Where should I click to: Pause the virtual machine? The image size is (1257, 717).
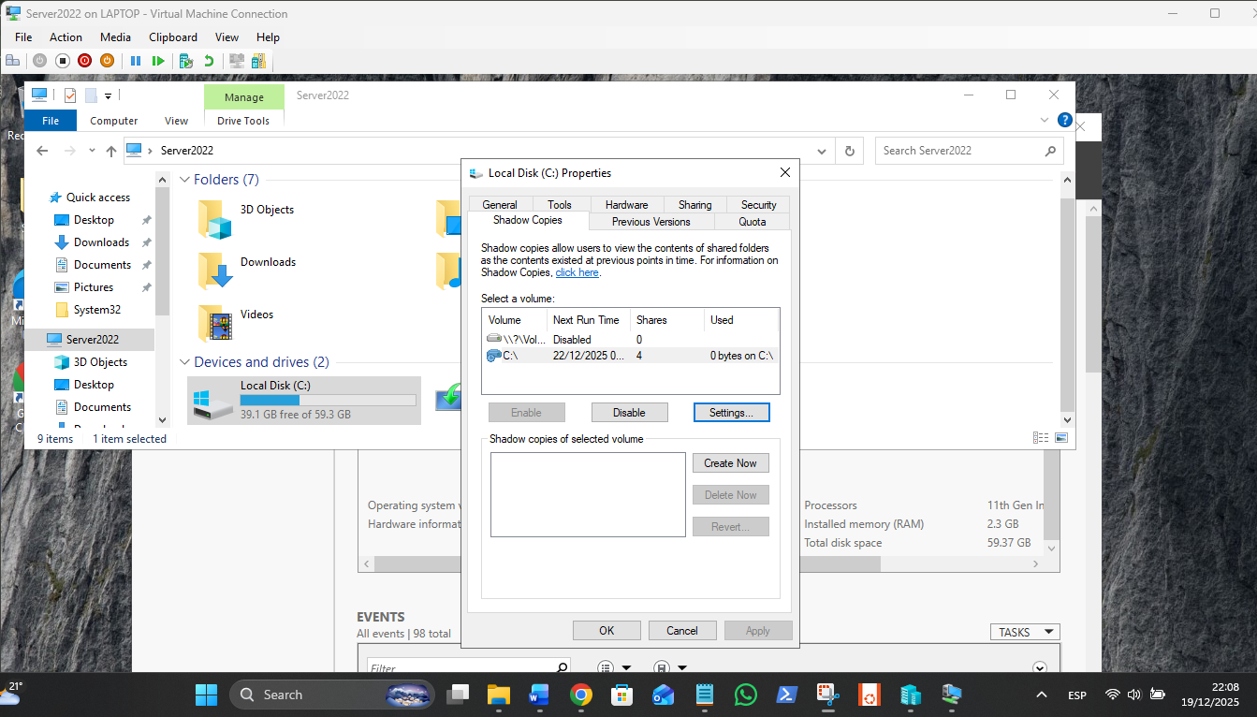(x=136, y=61)
